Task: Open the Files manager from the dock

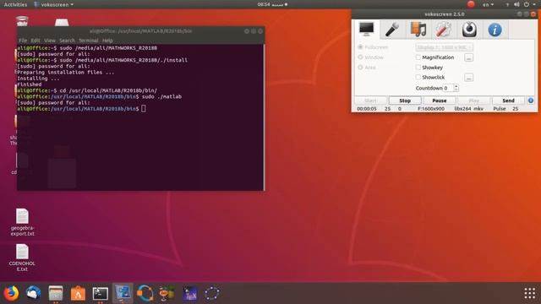Action: click(x=56, y=293)
